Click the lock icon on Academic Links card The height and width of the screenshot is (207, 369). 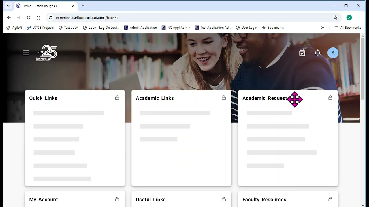click(x=224, y=98)
